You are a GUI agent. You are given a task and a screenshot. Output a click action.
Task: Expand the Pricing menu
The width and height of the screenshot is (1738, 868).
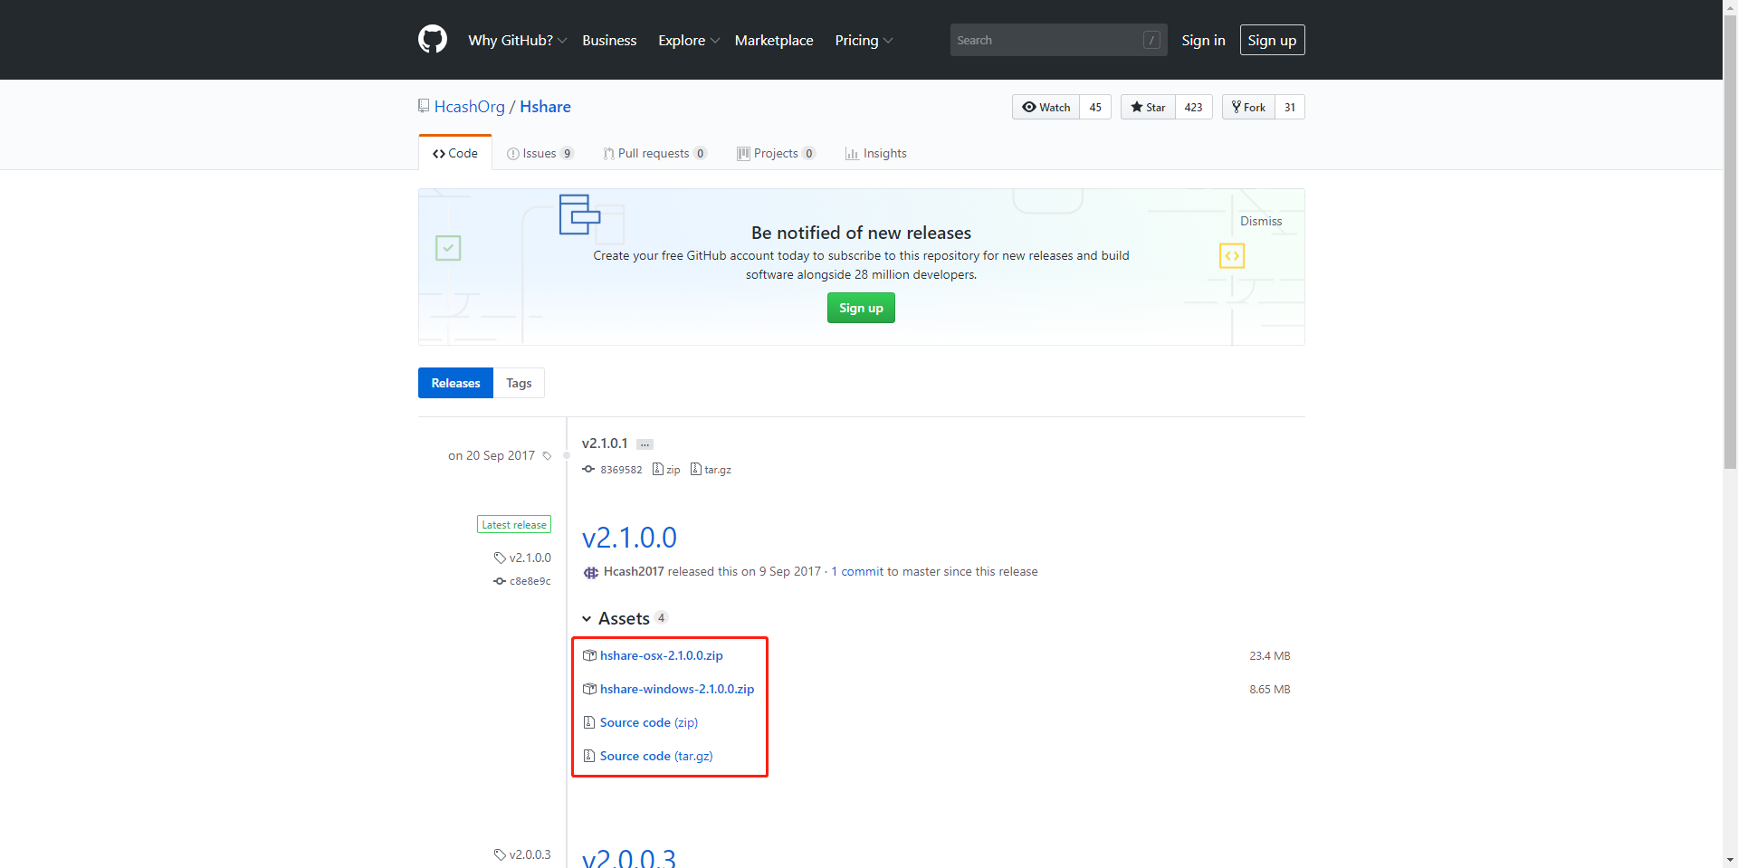click(x=864, y=40)
